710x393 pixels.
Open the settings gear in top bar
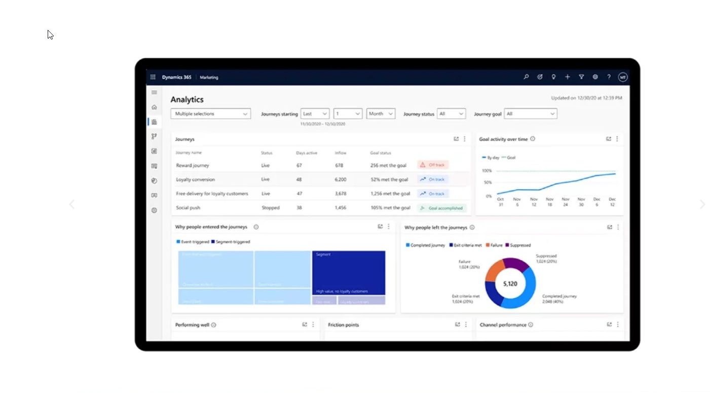pyautogui.click(x=595, y=77)
